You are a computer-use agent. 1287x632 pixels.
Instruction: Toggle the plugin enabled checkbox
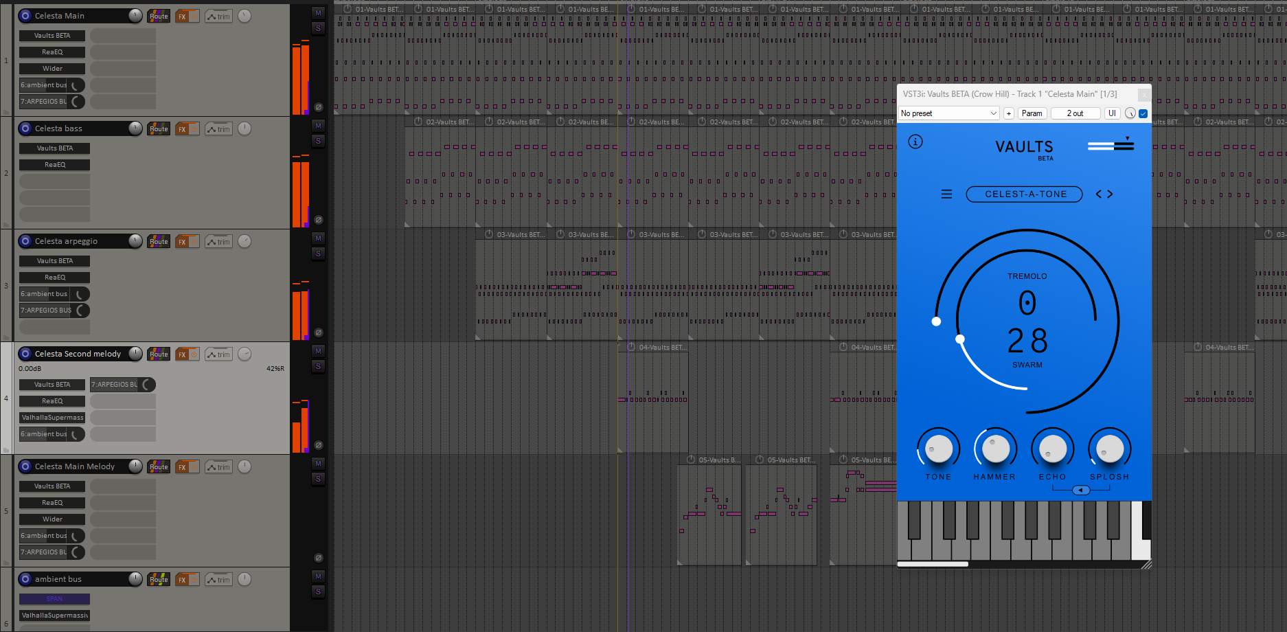(1143, 113)
